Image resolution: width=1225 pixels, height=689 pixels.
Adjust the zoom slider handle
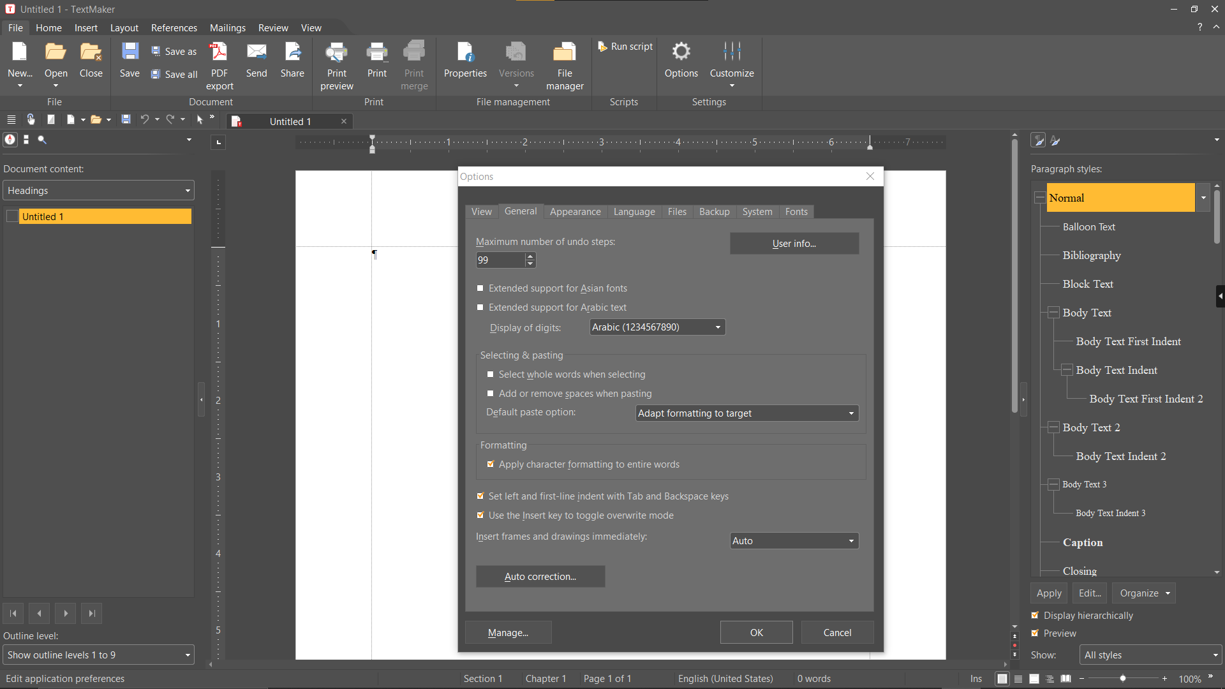pos(1123,679)
